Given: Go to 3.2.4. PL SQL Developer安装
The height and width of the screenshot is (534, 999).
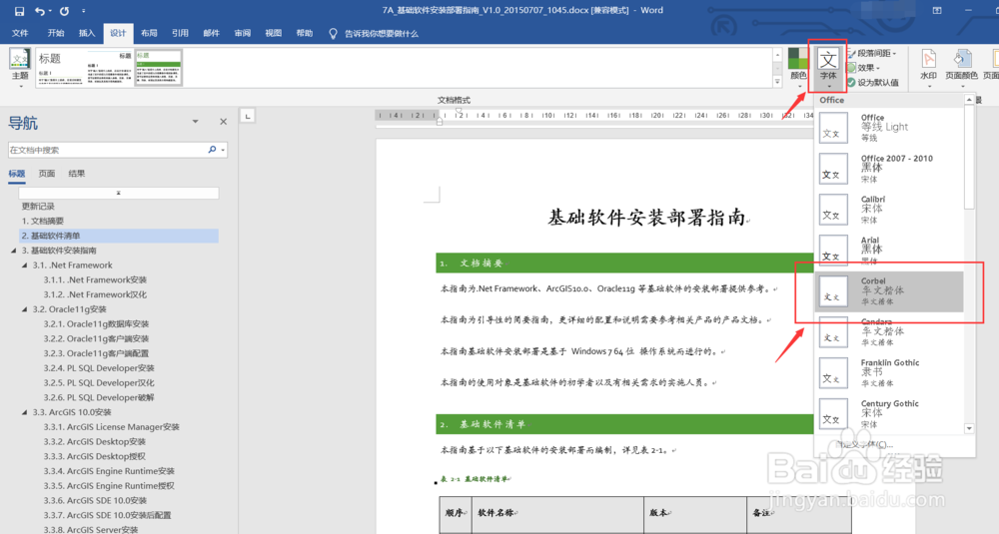Looking at the screenshot, I should click(x=99, y=368).
